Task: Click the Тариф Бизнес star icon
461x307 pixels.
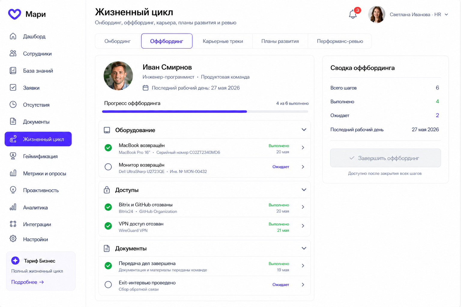Action: coord(15,261)
